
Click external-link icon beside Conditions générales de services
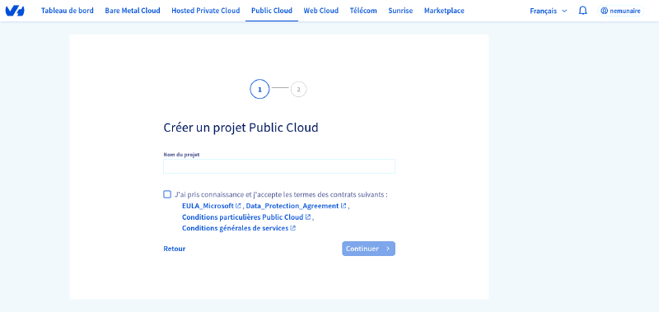point(293,228)
